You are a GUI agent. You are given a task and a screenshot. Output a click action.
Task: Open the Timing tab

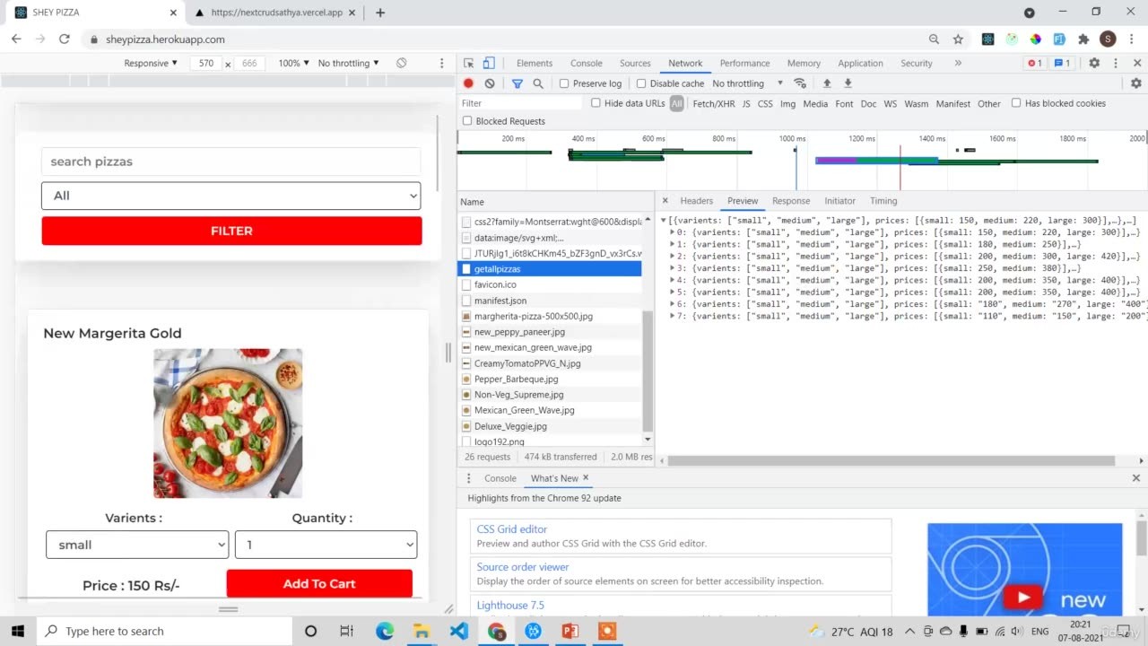point(883,200)
